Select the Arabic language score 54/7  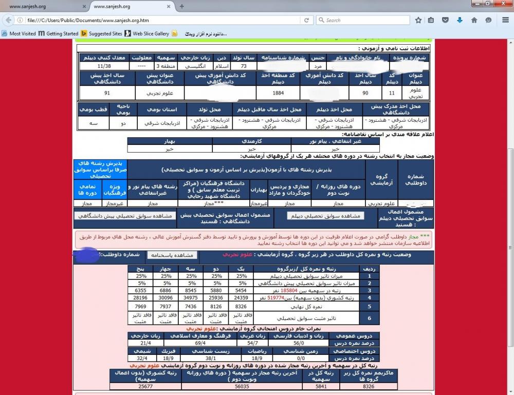pyautogui.click(x=252, y=343)
